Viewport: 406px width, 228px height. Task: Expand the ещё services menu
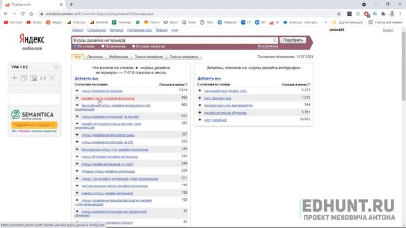point(175,30)
